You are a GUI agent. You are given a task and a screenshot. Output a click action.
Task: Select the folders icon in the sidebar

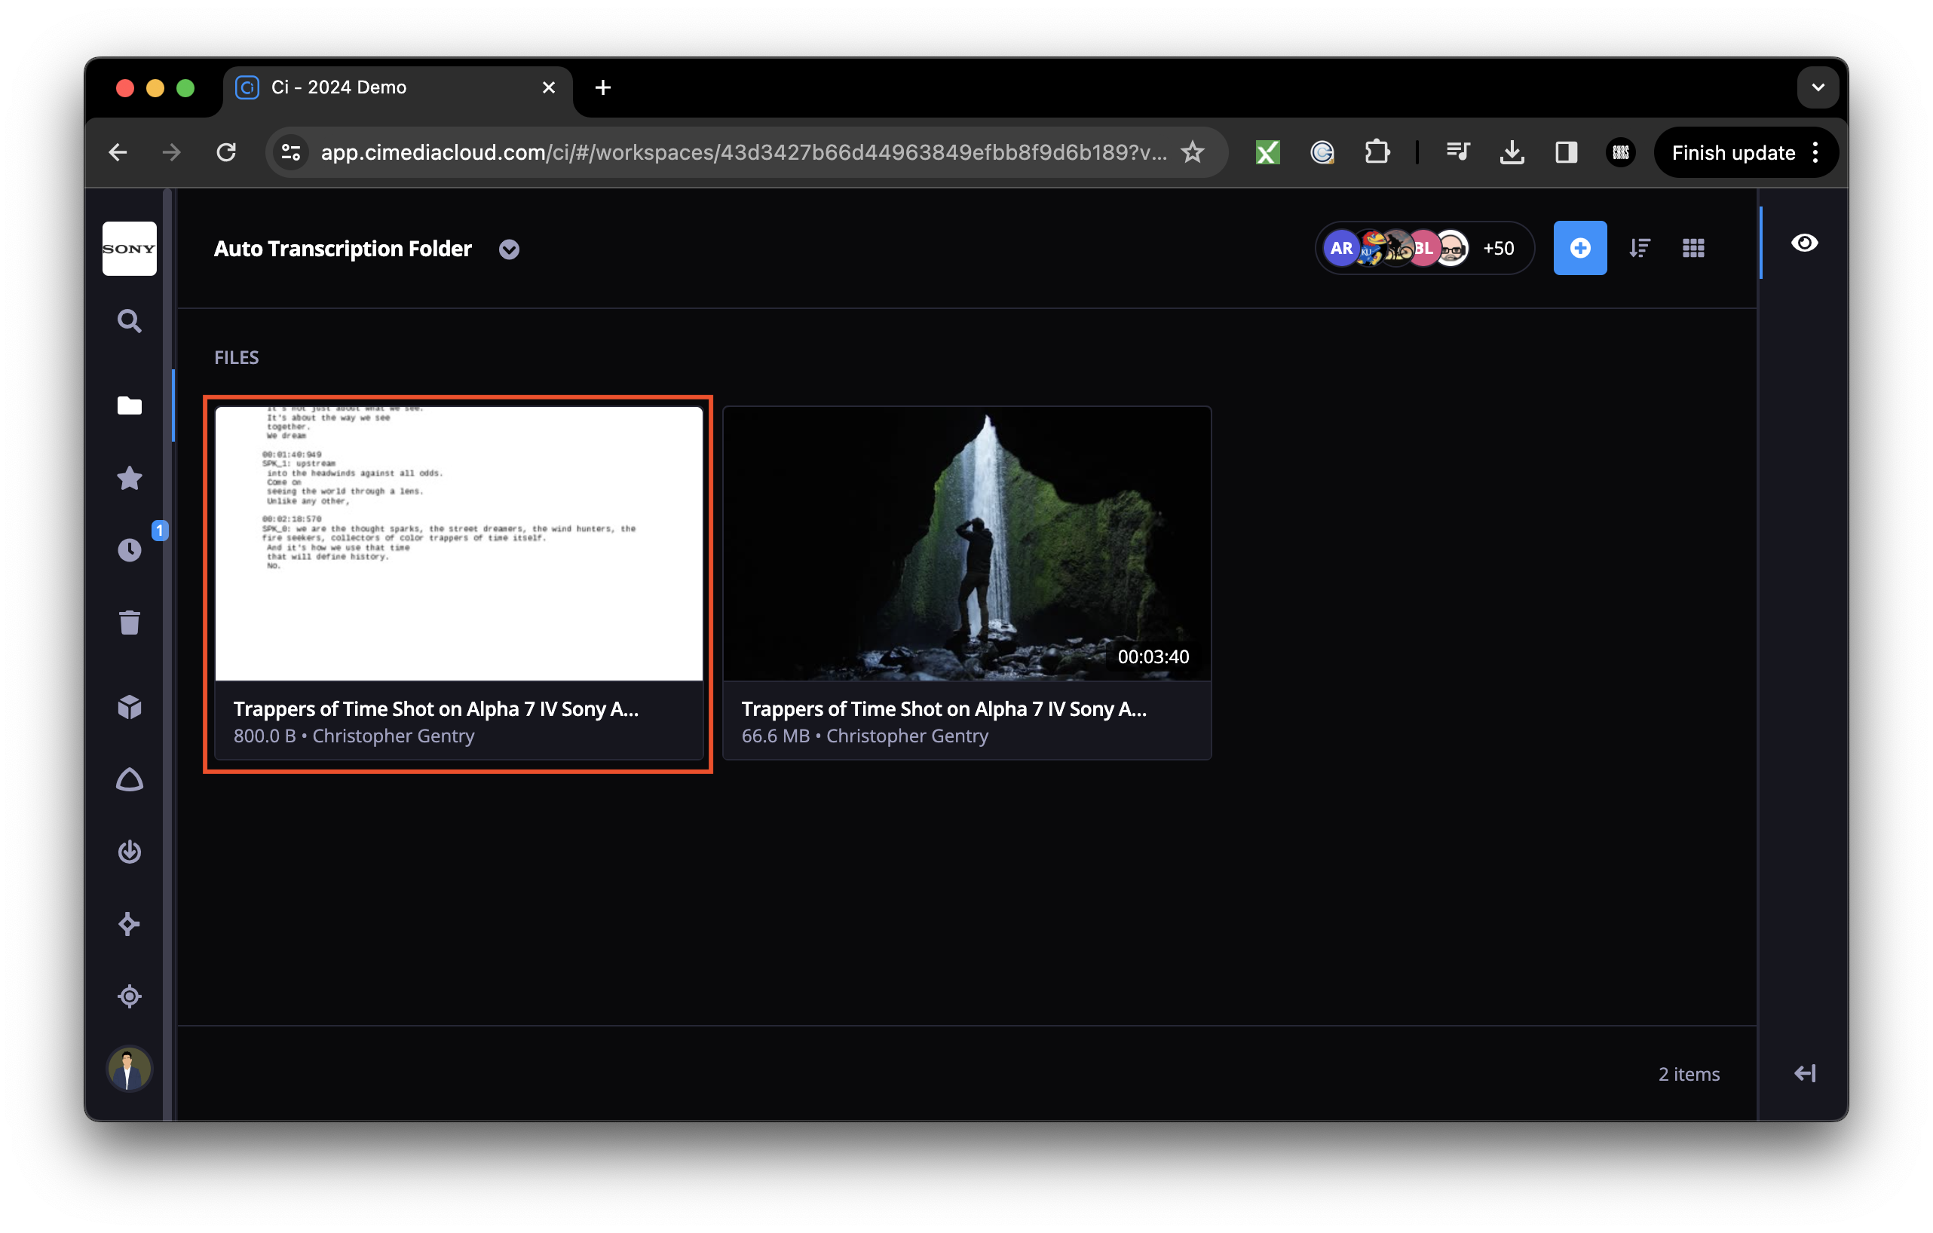point(128,405)
